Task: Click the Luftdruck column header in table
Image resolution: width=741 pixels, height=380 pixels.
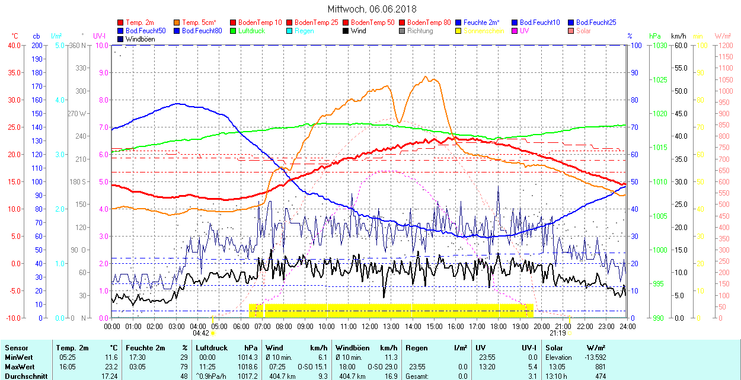Action: [211, 348]
